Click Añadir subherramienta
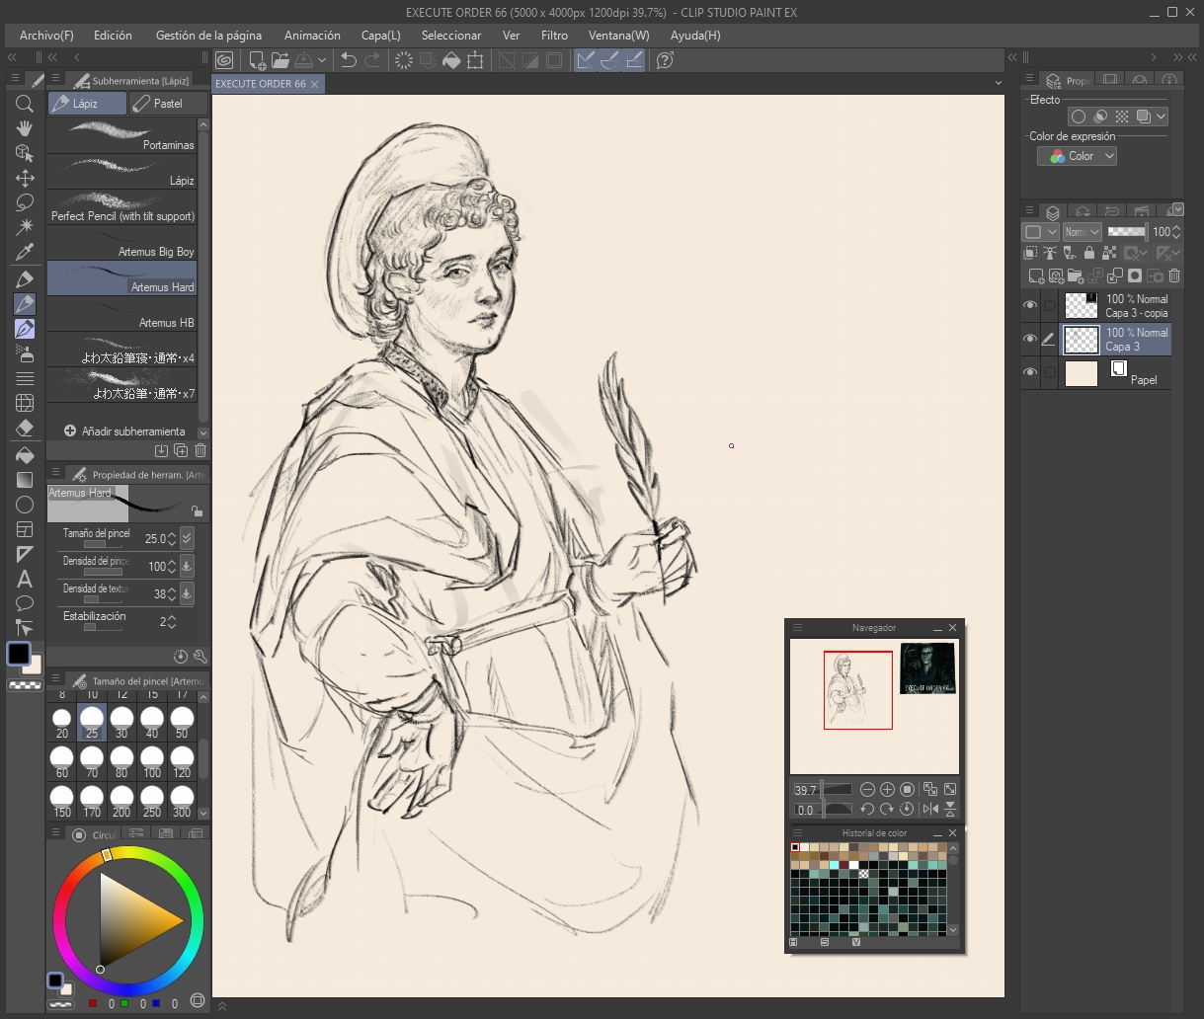The height and width of the screenshot is (1019, 1204). pyautogui.click(x=123, y=431)
